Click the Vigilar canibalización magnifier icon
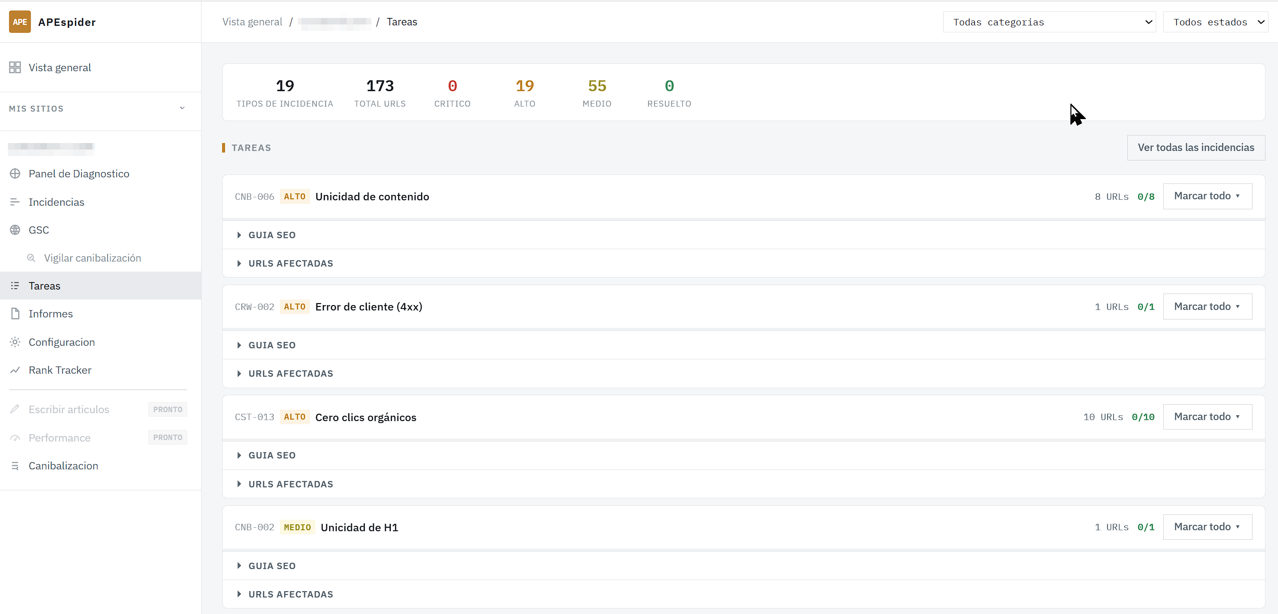Image resolution: width=1278 pixels, height=614 pixels. tap(31, 258)
